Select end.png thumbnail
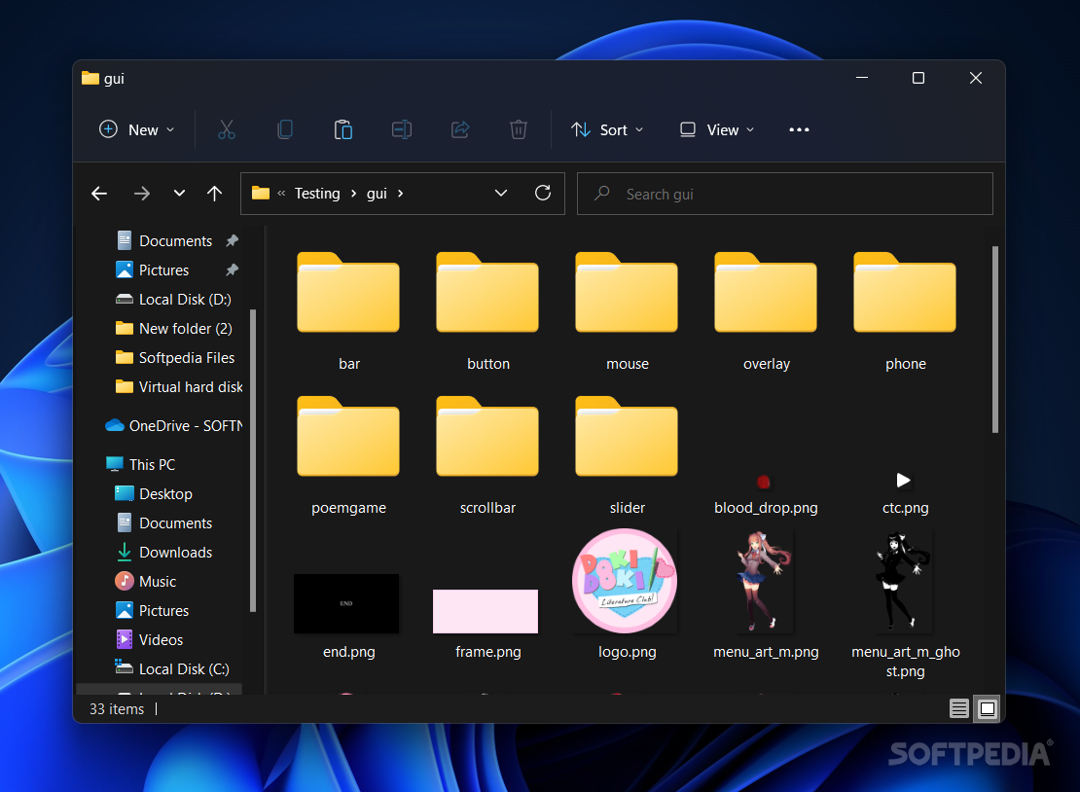This screenshot has width=1080, height=792. 346,603
